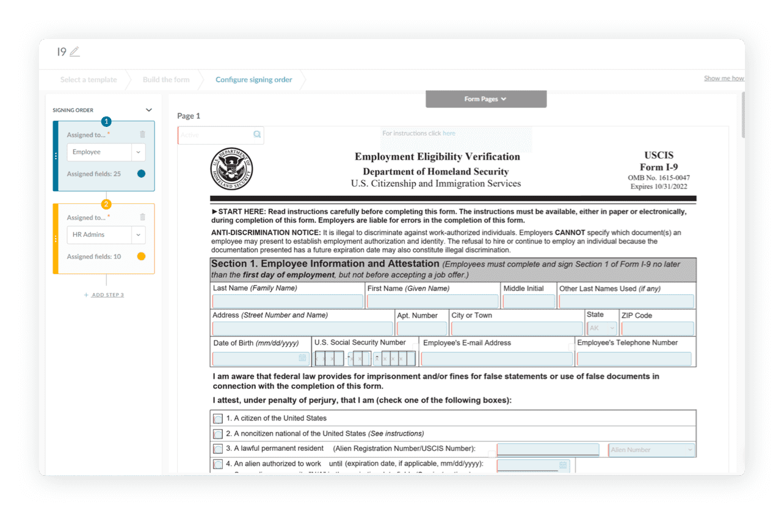Click the Active search field
Image resolution: width=784 pixels, height=515 pixels.
(221, 135)
